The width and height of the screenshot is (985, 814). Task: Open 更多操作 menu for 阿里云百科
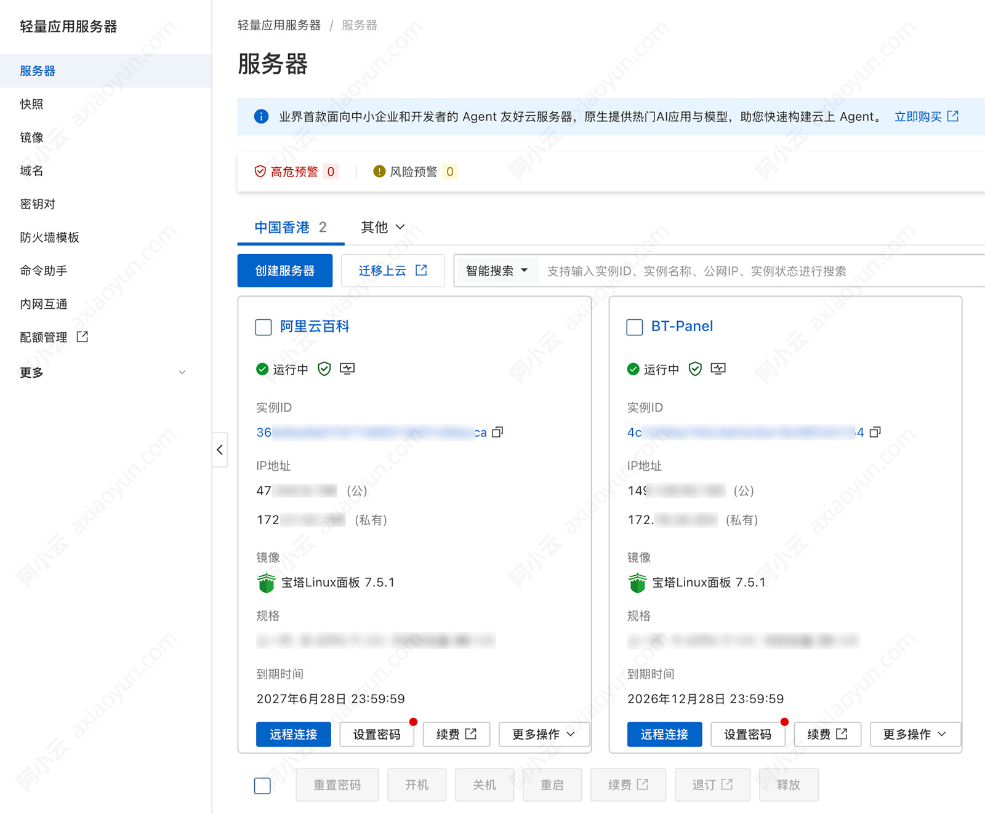coord(544,734)
